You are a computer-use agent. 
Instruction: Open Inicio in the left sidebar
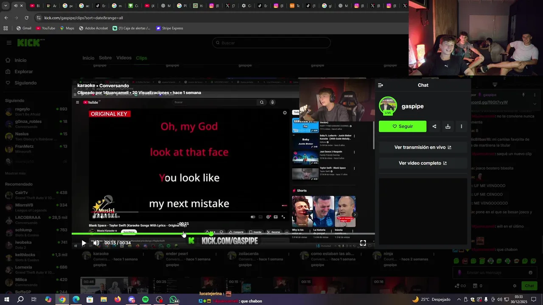[20, 60]
